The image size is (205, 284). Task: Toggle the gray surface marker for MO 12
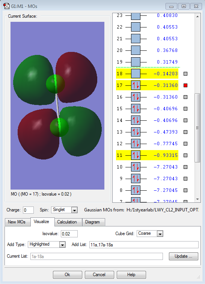(185, 144)
